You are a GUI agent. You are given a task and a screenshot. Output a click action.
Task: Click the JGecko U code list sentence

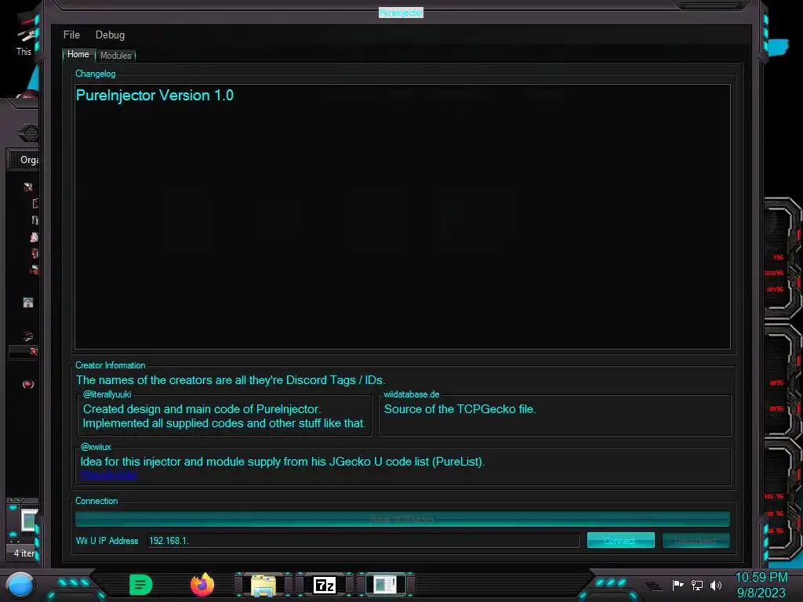pyautogui.click(x=282, y=461)
